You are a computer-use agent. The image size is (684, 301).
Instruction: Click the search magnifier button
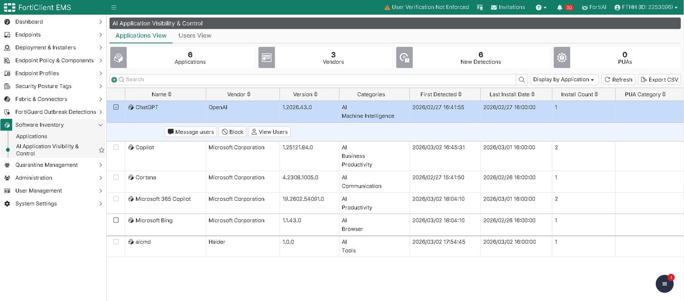(522, 80)
